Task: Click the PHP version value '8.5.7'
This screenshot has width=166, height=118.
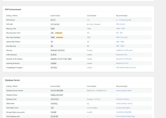Action: coord(53,20)
